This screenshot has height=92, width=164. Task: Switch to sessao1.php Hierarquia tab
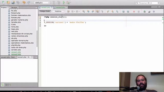tap(24, 57)
